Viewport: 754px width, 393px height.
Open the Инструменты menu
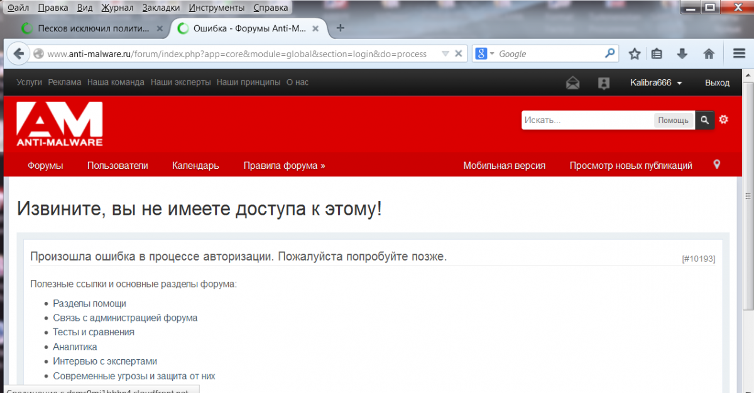click(217, 8)
